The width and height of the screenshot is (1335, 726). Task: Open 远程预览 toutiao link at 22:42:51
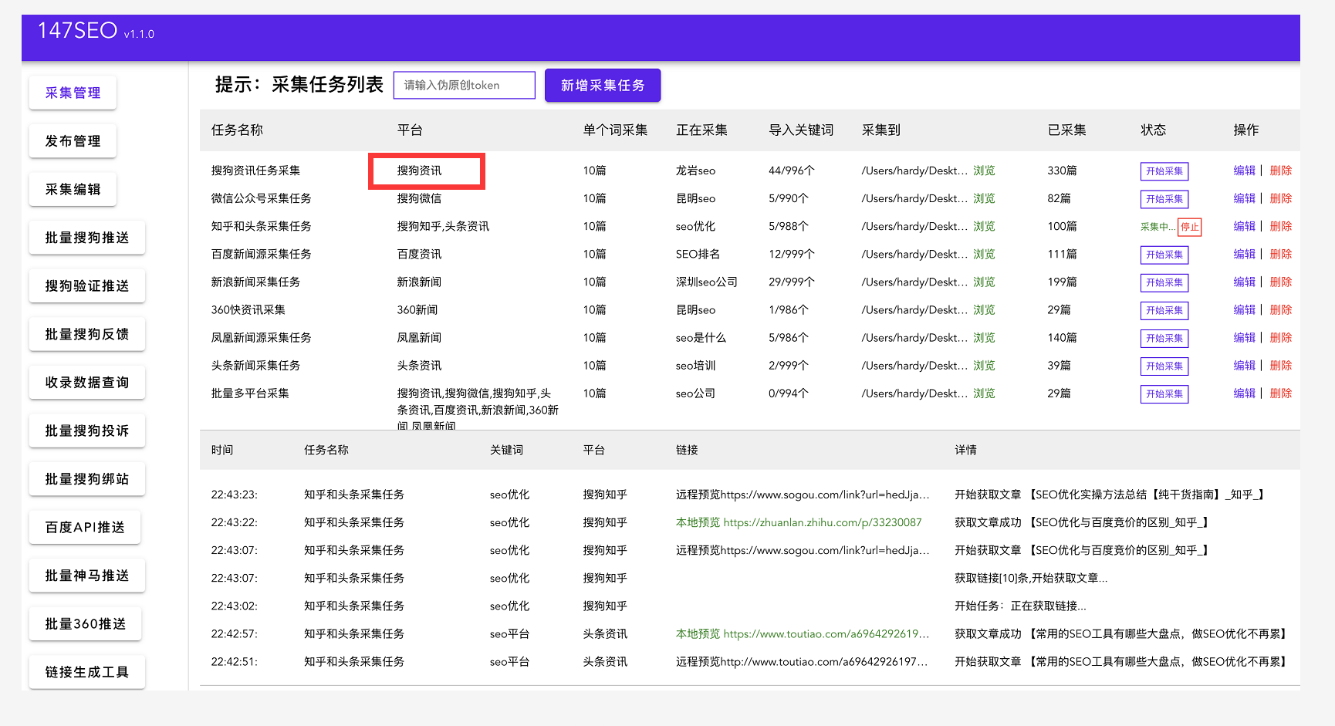(802, 661)
